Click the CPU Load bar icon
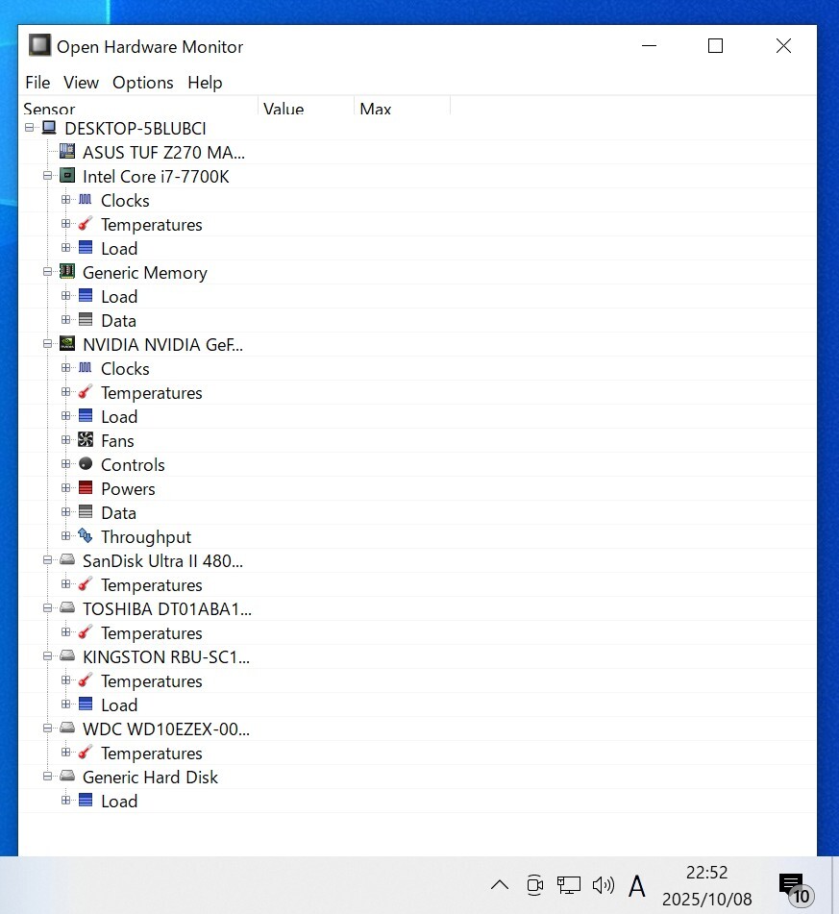Screen dimensions: 839x914 tap(86, 248)
